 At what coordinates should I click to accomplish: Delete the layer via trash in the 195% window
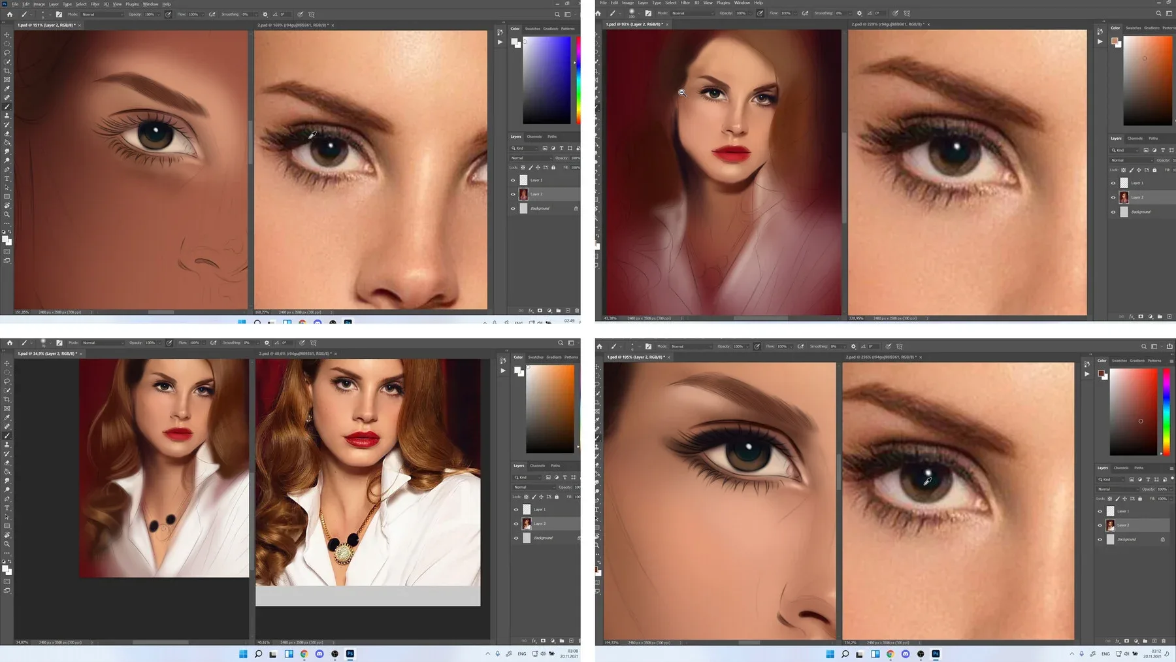(x=1164, y=641)
